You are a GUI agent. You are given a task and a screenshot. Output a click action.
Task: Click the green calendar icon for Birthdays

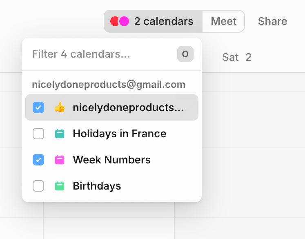[x=60, y=186]
